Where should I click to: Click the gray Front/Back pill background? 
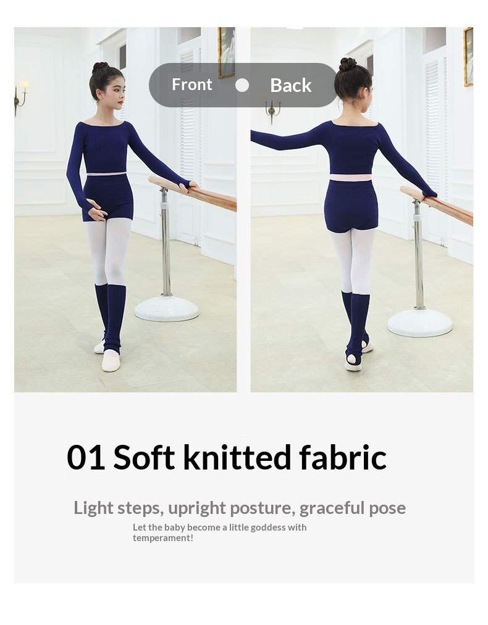pos(243,85)
